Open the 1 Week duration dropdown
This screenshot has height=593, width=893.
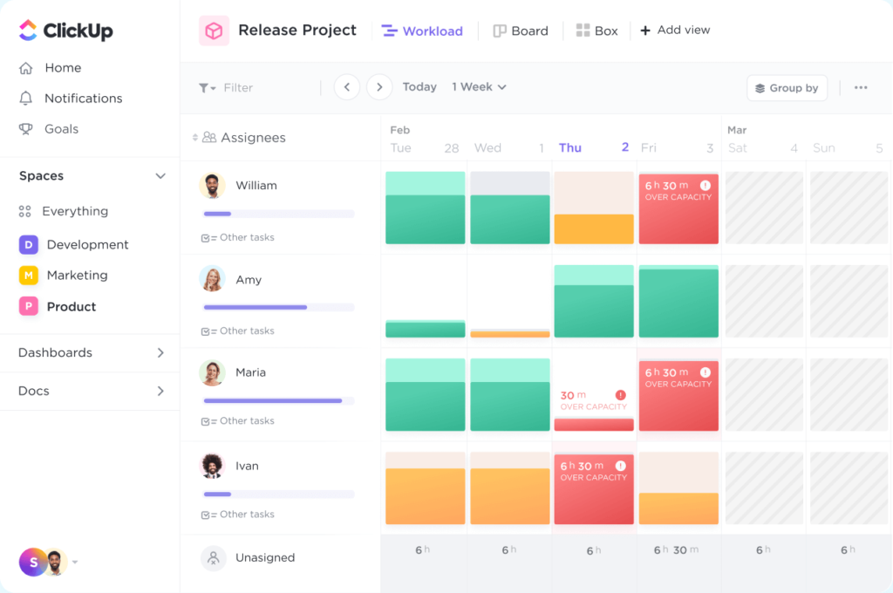pyautogui.click(x=478, y=86)
